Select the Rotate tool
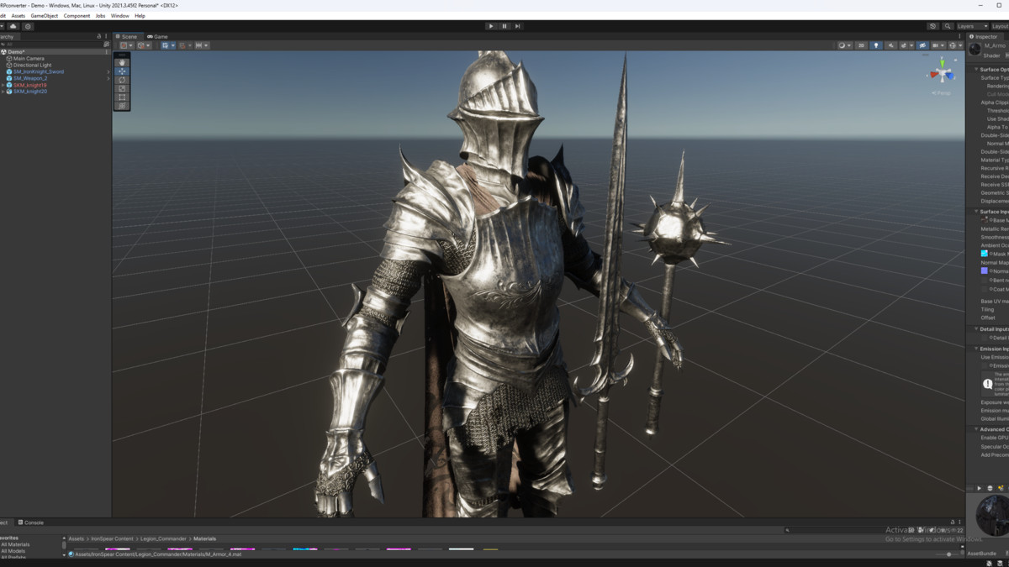The image size is (1009, 567). pyautogui.click(x=122, y=80)
